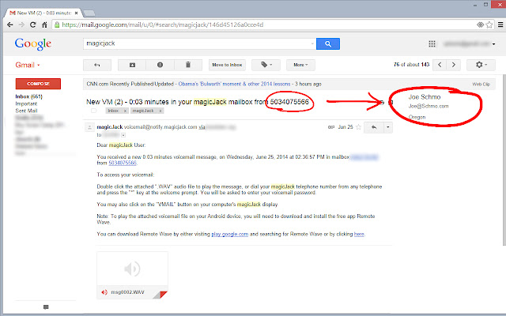Open more reply options dropdown arrow
The width and height of the screenshot is (506, 316).
(x=388, y=127)
